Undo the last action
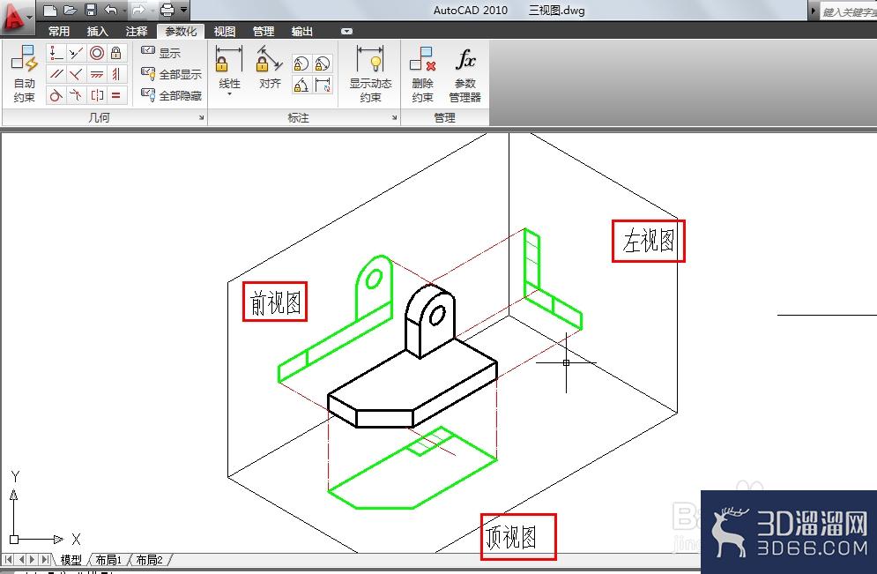Screen dimensions: 877x574 pyautogui.click(x=111, y=10)
